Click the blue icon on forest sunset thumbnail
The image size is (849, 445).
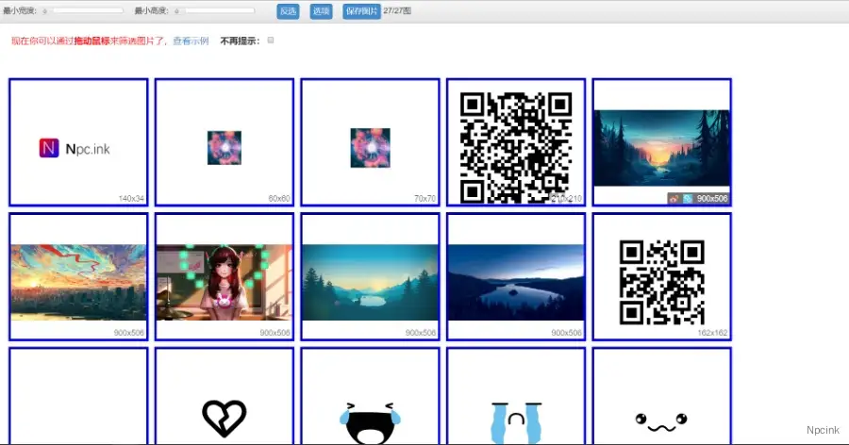(687, 199)
